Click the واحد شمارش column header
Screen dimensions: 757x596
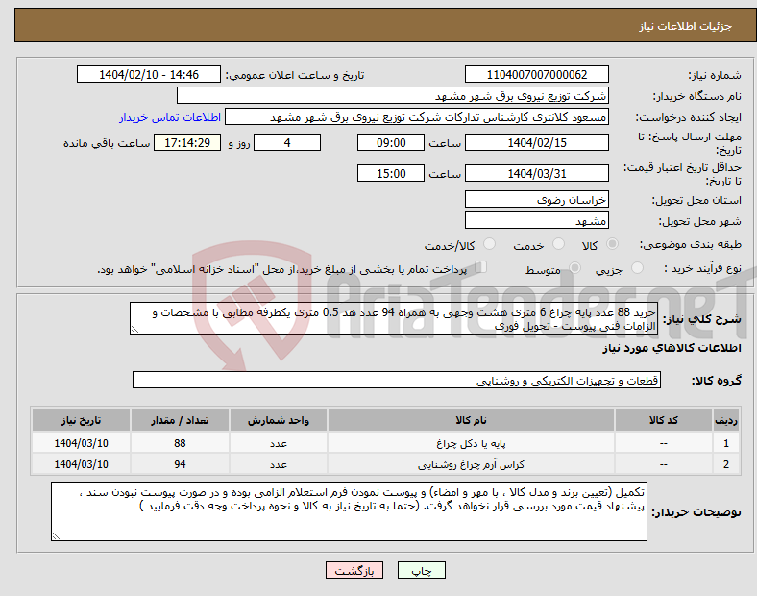[278, 420]
